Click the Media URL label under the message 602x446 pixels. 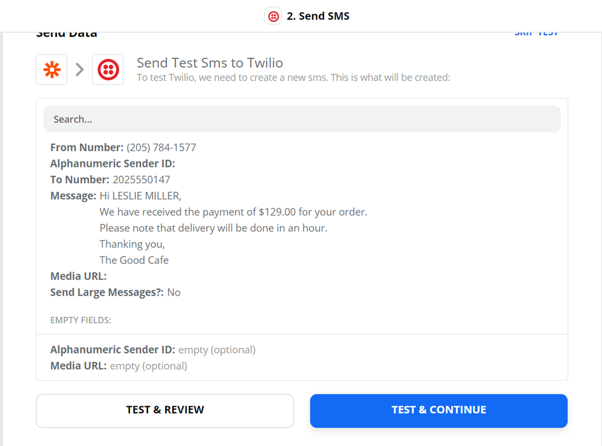(78, 276)
